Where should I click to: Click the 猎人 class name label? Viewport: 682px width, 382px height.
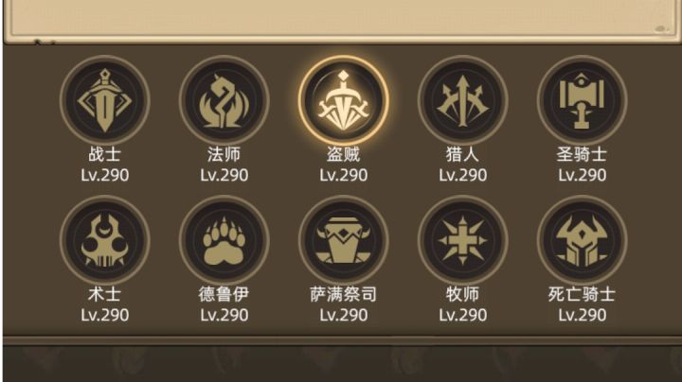pyautogui.click(x=463, y=154)
